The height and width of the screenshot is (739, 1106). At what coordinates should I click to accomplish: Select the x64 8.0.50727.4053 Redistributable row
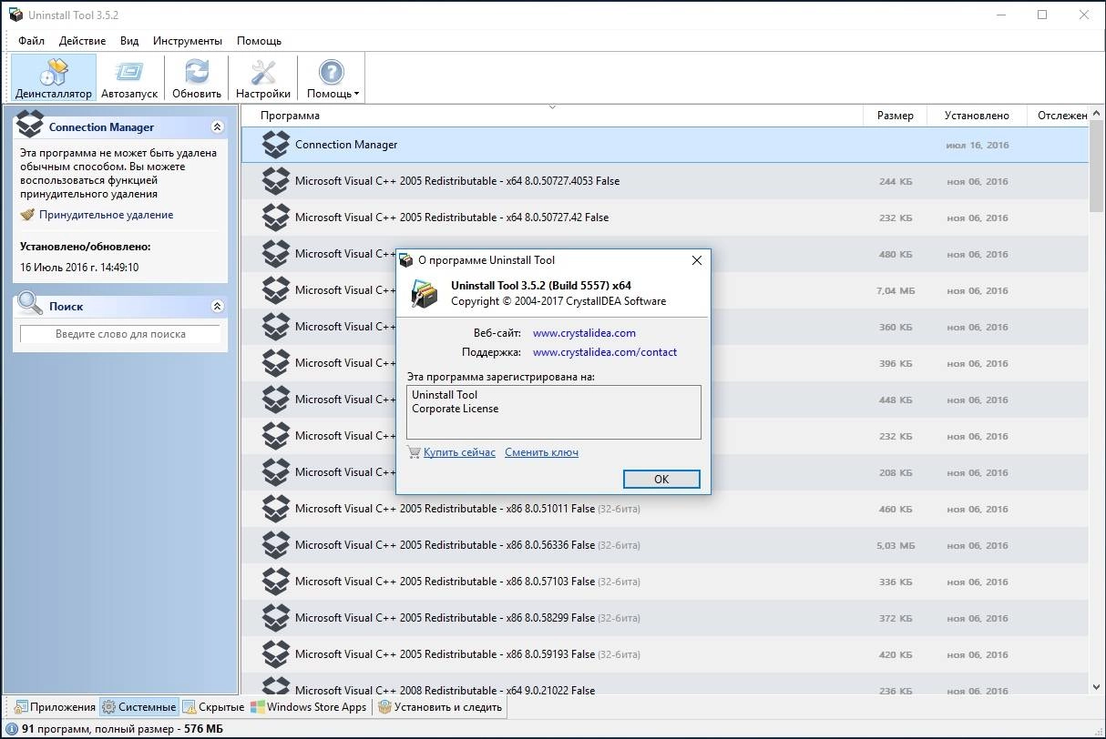665,181
